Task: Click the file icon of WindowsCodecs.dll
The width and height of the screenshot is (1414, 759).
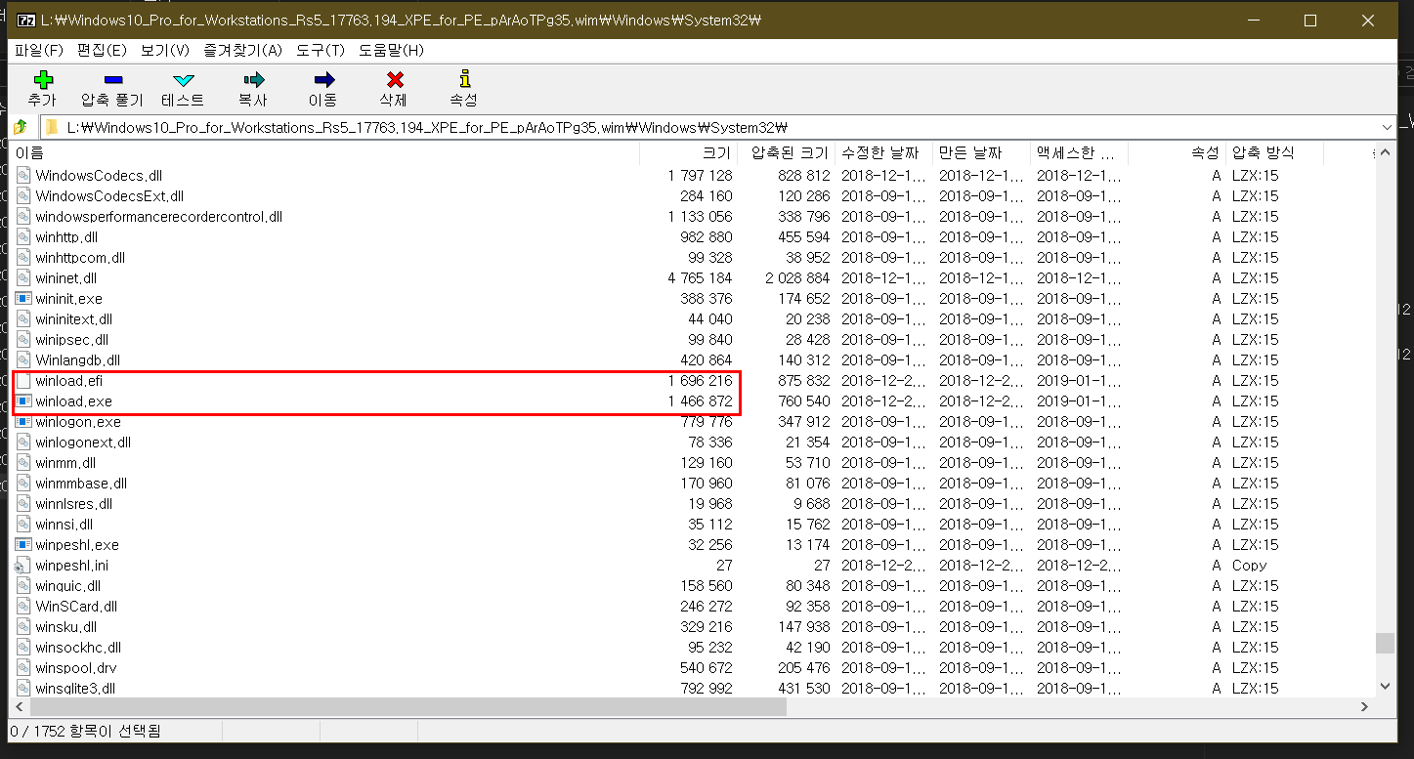Action: pos(23,176)
